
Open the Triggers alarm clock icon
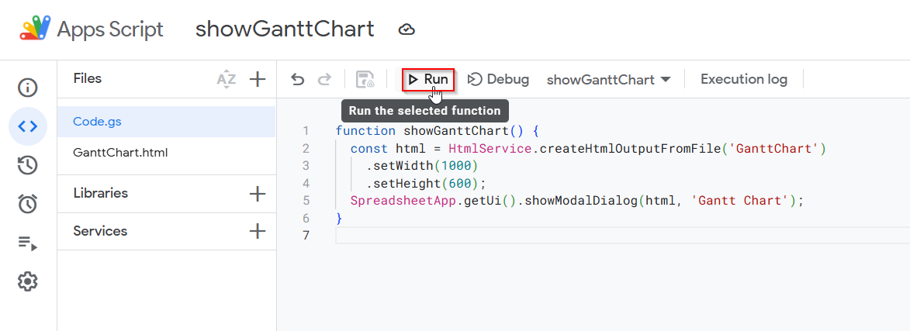(x=28, y=204)
